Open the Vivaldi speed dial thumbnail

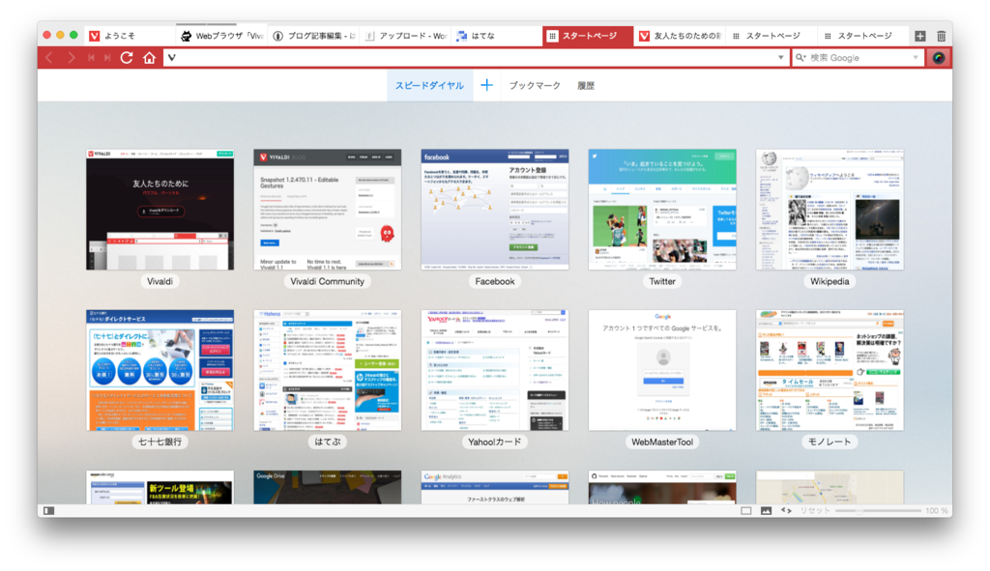click(x=160, y=210)
